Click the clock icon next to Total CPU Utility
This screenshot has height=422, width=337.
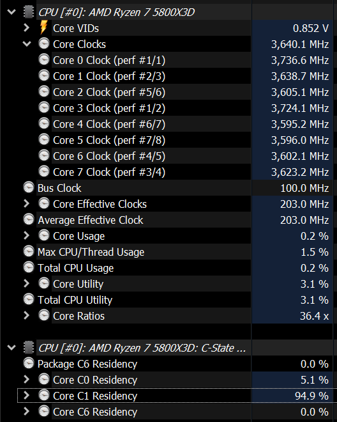(x=29, y=299)
